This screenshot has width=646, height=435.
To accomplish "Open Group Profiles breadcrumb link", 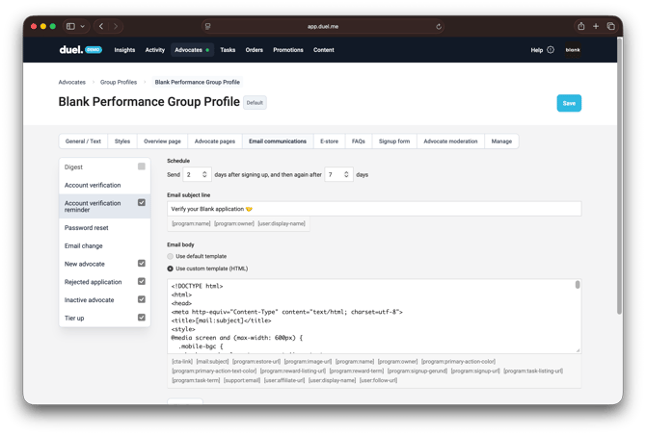I will tap(119, 83).
